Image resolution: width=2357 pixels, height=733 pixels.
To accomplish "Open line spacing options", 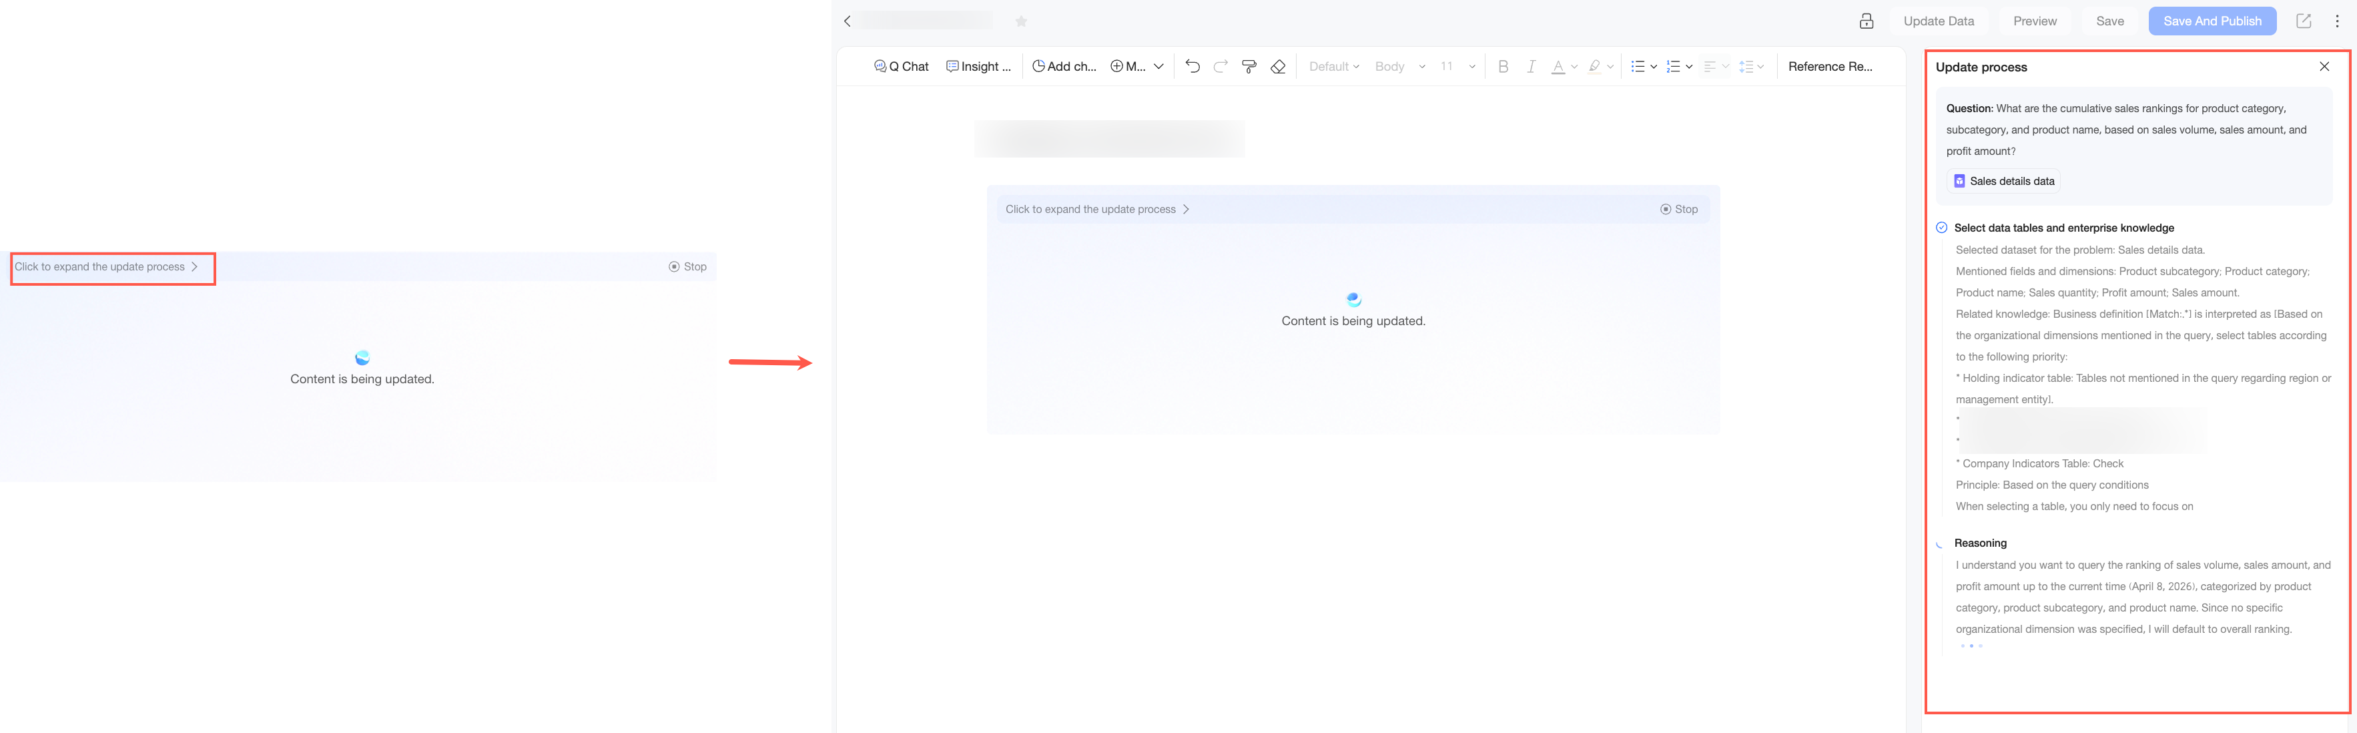I will tap(1750, 66).
